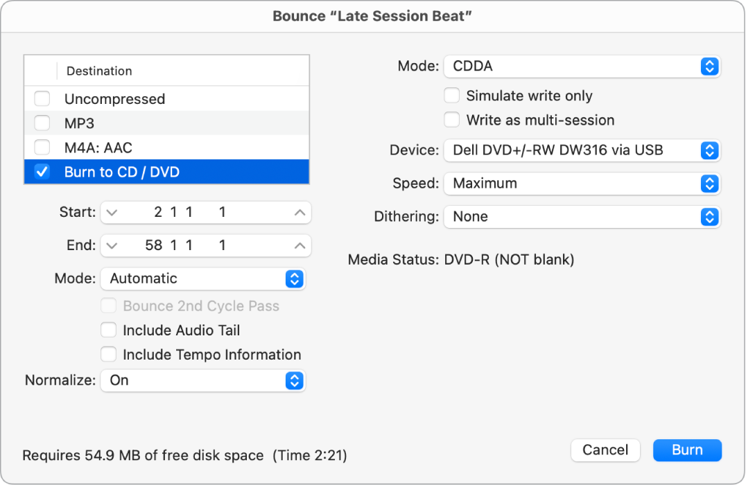This screenshot has height=485, width=746.
Task: Increment the Start position with the up chevron
Action: point(300,213)
